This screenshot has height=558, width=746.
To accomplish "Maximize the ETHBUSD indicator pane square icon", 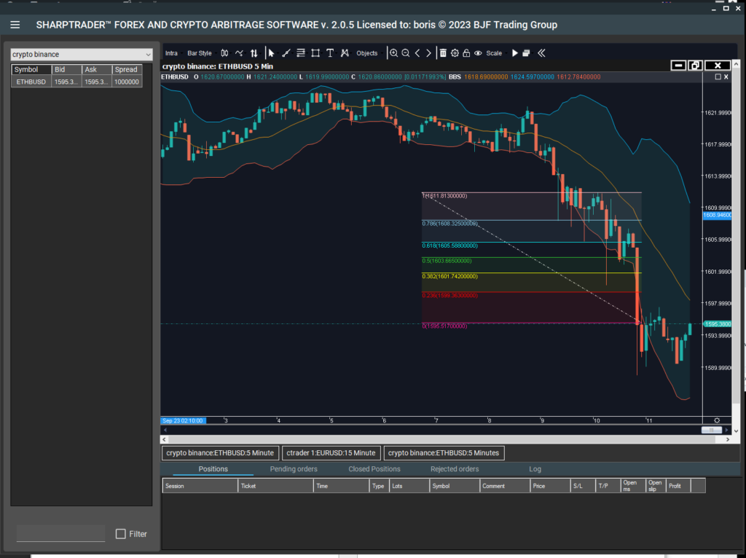I will [718, 76].
